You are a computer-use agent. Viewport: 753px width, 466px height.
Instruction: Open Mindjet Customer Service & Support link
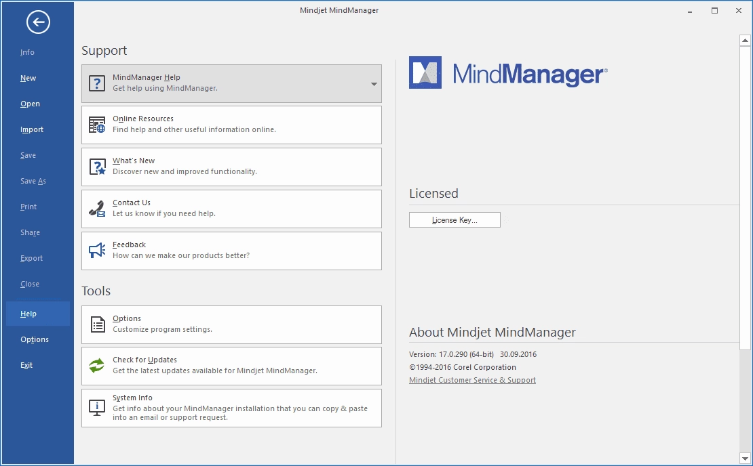coord(472,380)
